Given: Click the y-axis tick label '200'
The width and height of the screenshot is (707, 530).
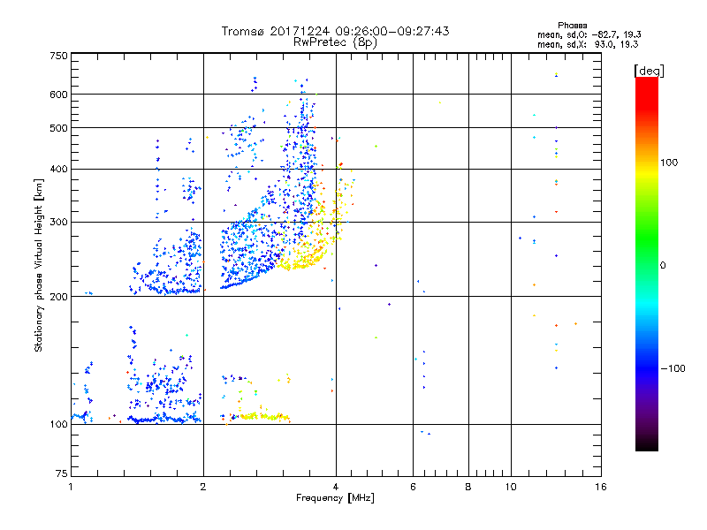Looking at the screenshot, I should [58, 297].
